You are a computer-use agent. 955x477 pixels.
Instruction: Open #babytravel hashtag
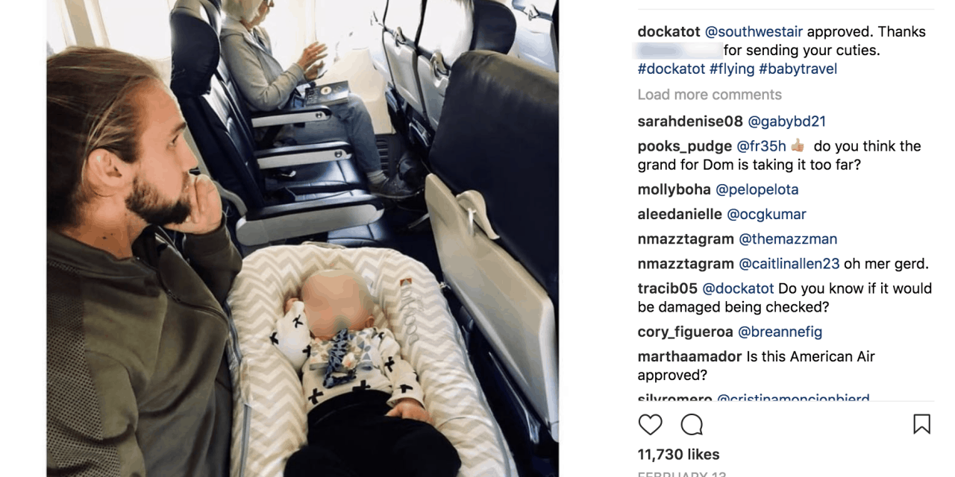(x=798, y=69)
